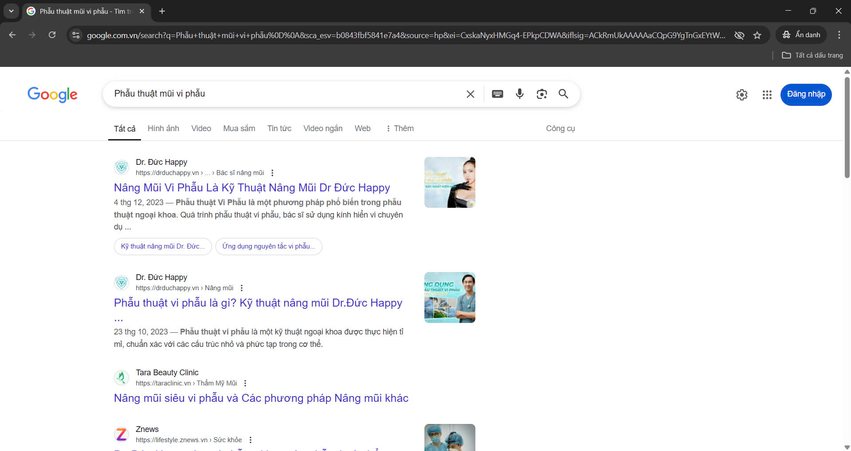Viewport: 851px width, 451px height.
Task: Switch to Video ngắn tab
Action: click(x=323, y=128)
